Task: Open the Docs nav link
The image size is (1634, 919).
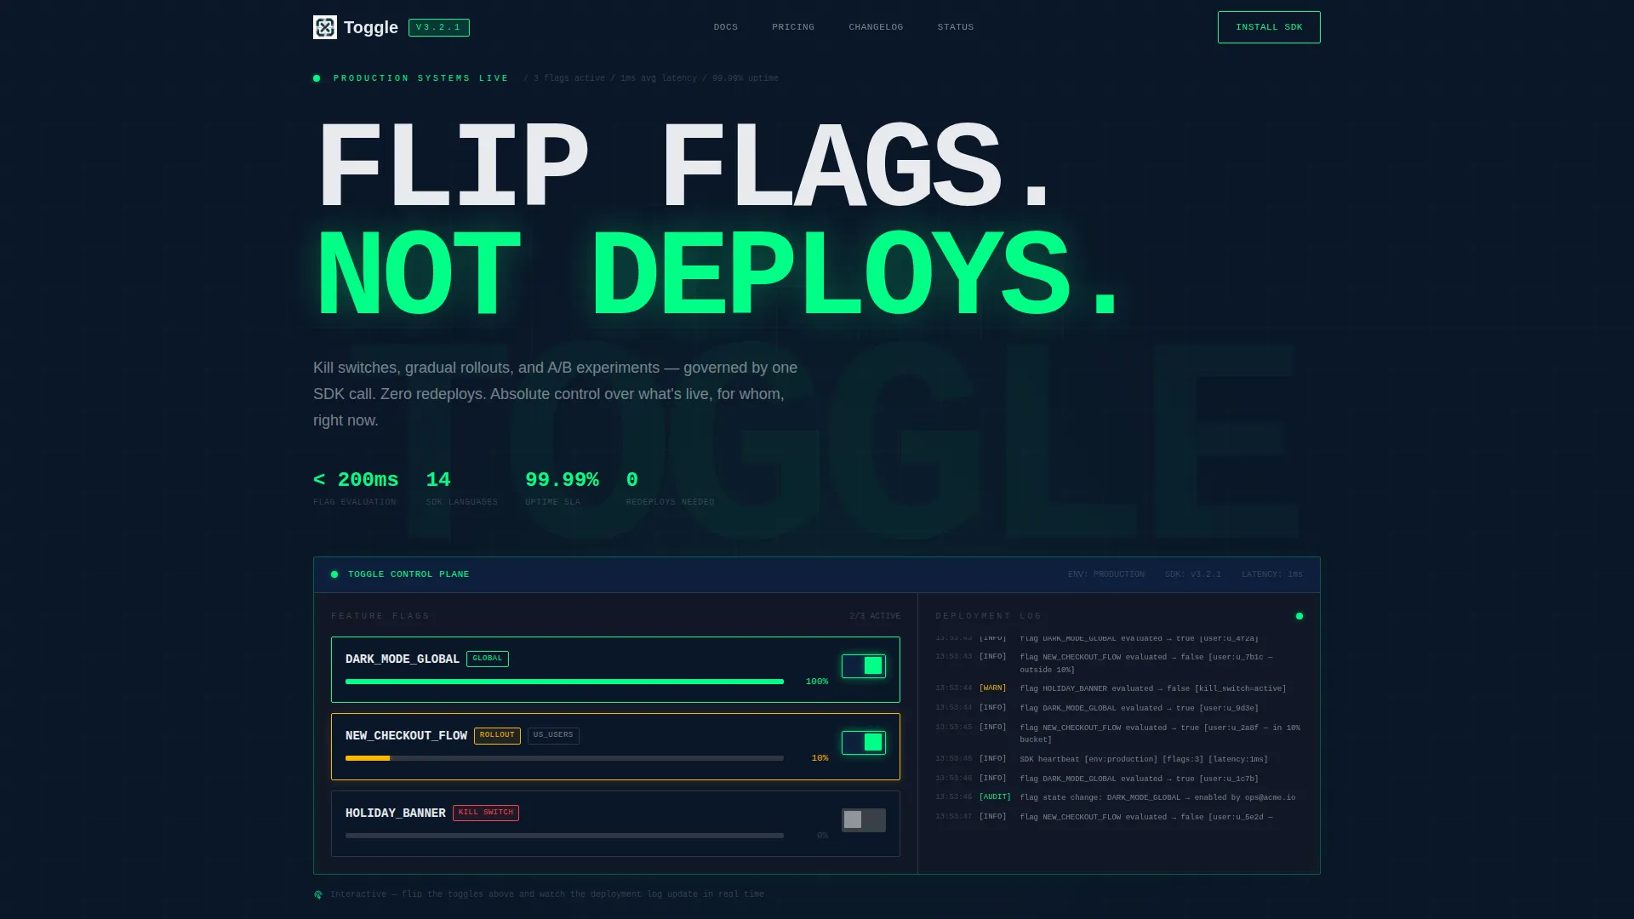Action: pyautogui.click(x=726, y=27)
